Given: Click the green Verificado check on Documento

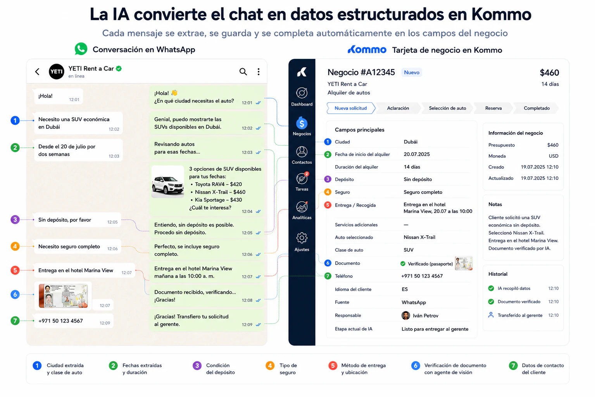Looking at the screenshot, I should click(403, 264).
